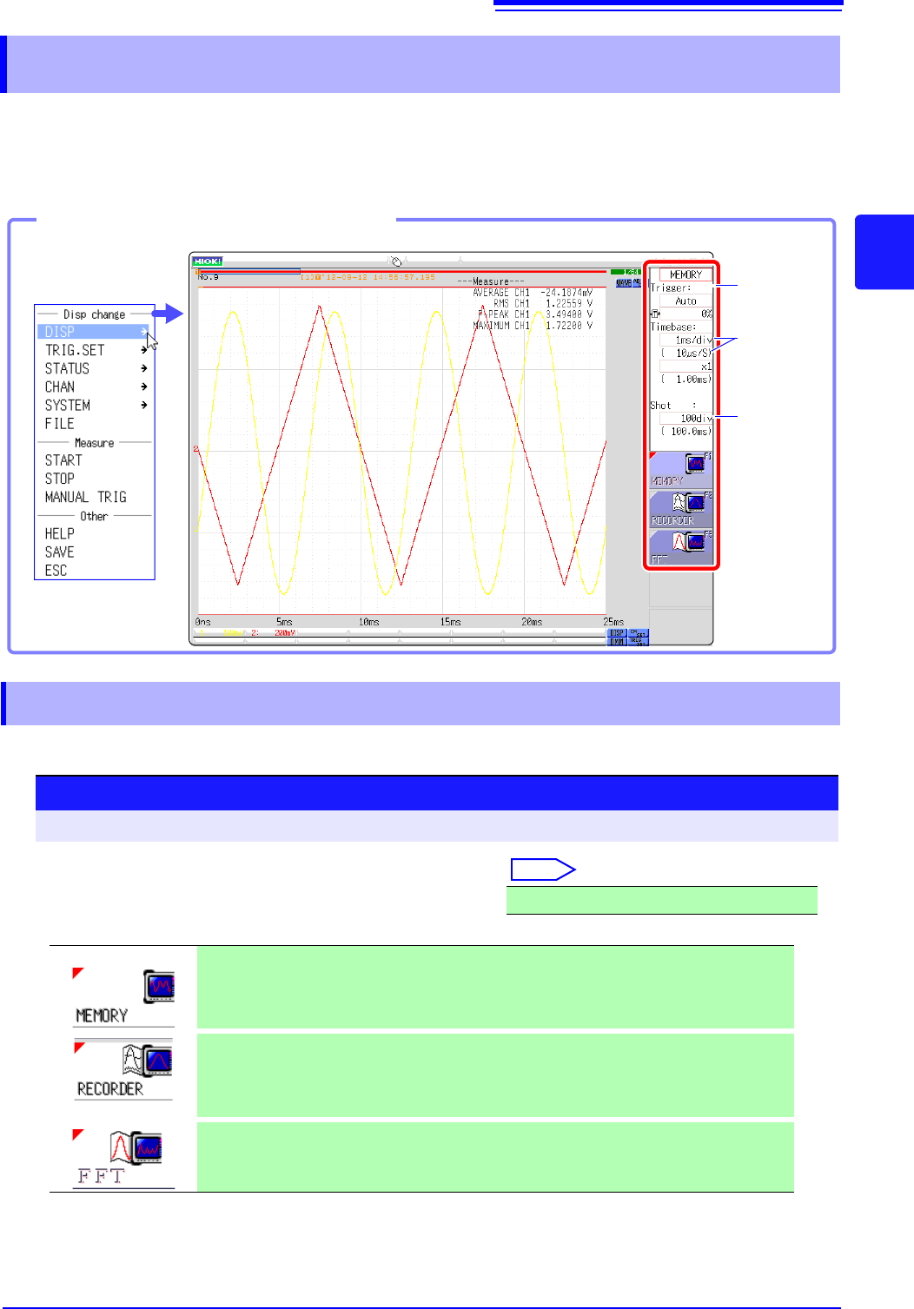Image resolution: width=914 pixels, height=1309 pixels.
Task: Choose HELP under Other
Action: point(60,533)
